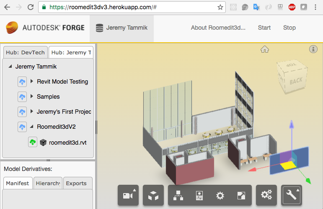323x209 pixels.
Task: Open the model browser hierarchy icon
Action: pyautogui.click(x=178, y=196)
